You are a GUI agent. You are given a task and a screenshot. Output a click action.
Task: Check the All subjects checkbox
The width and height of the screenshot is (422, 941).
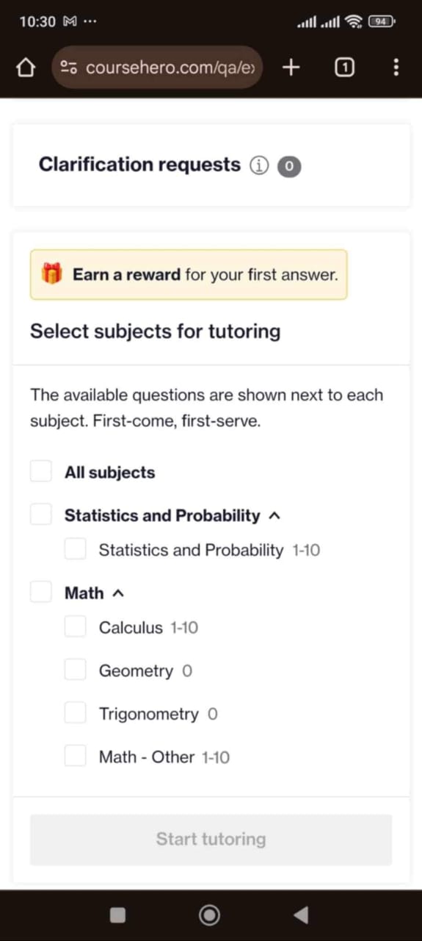[41, 471]
